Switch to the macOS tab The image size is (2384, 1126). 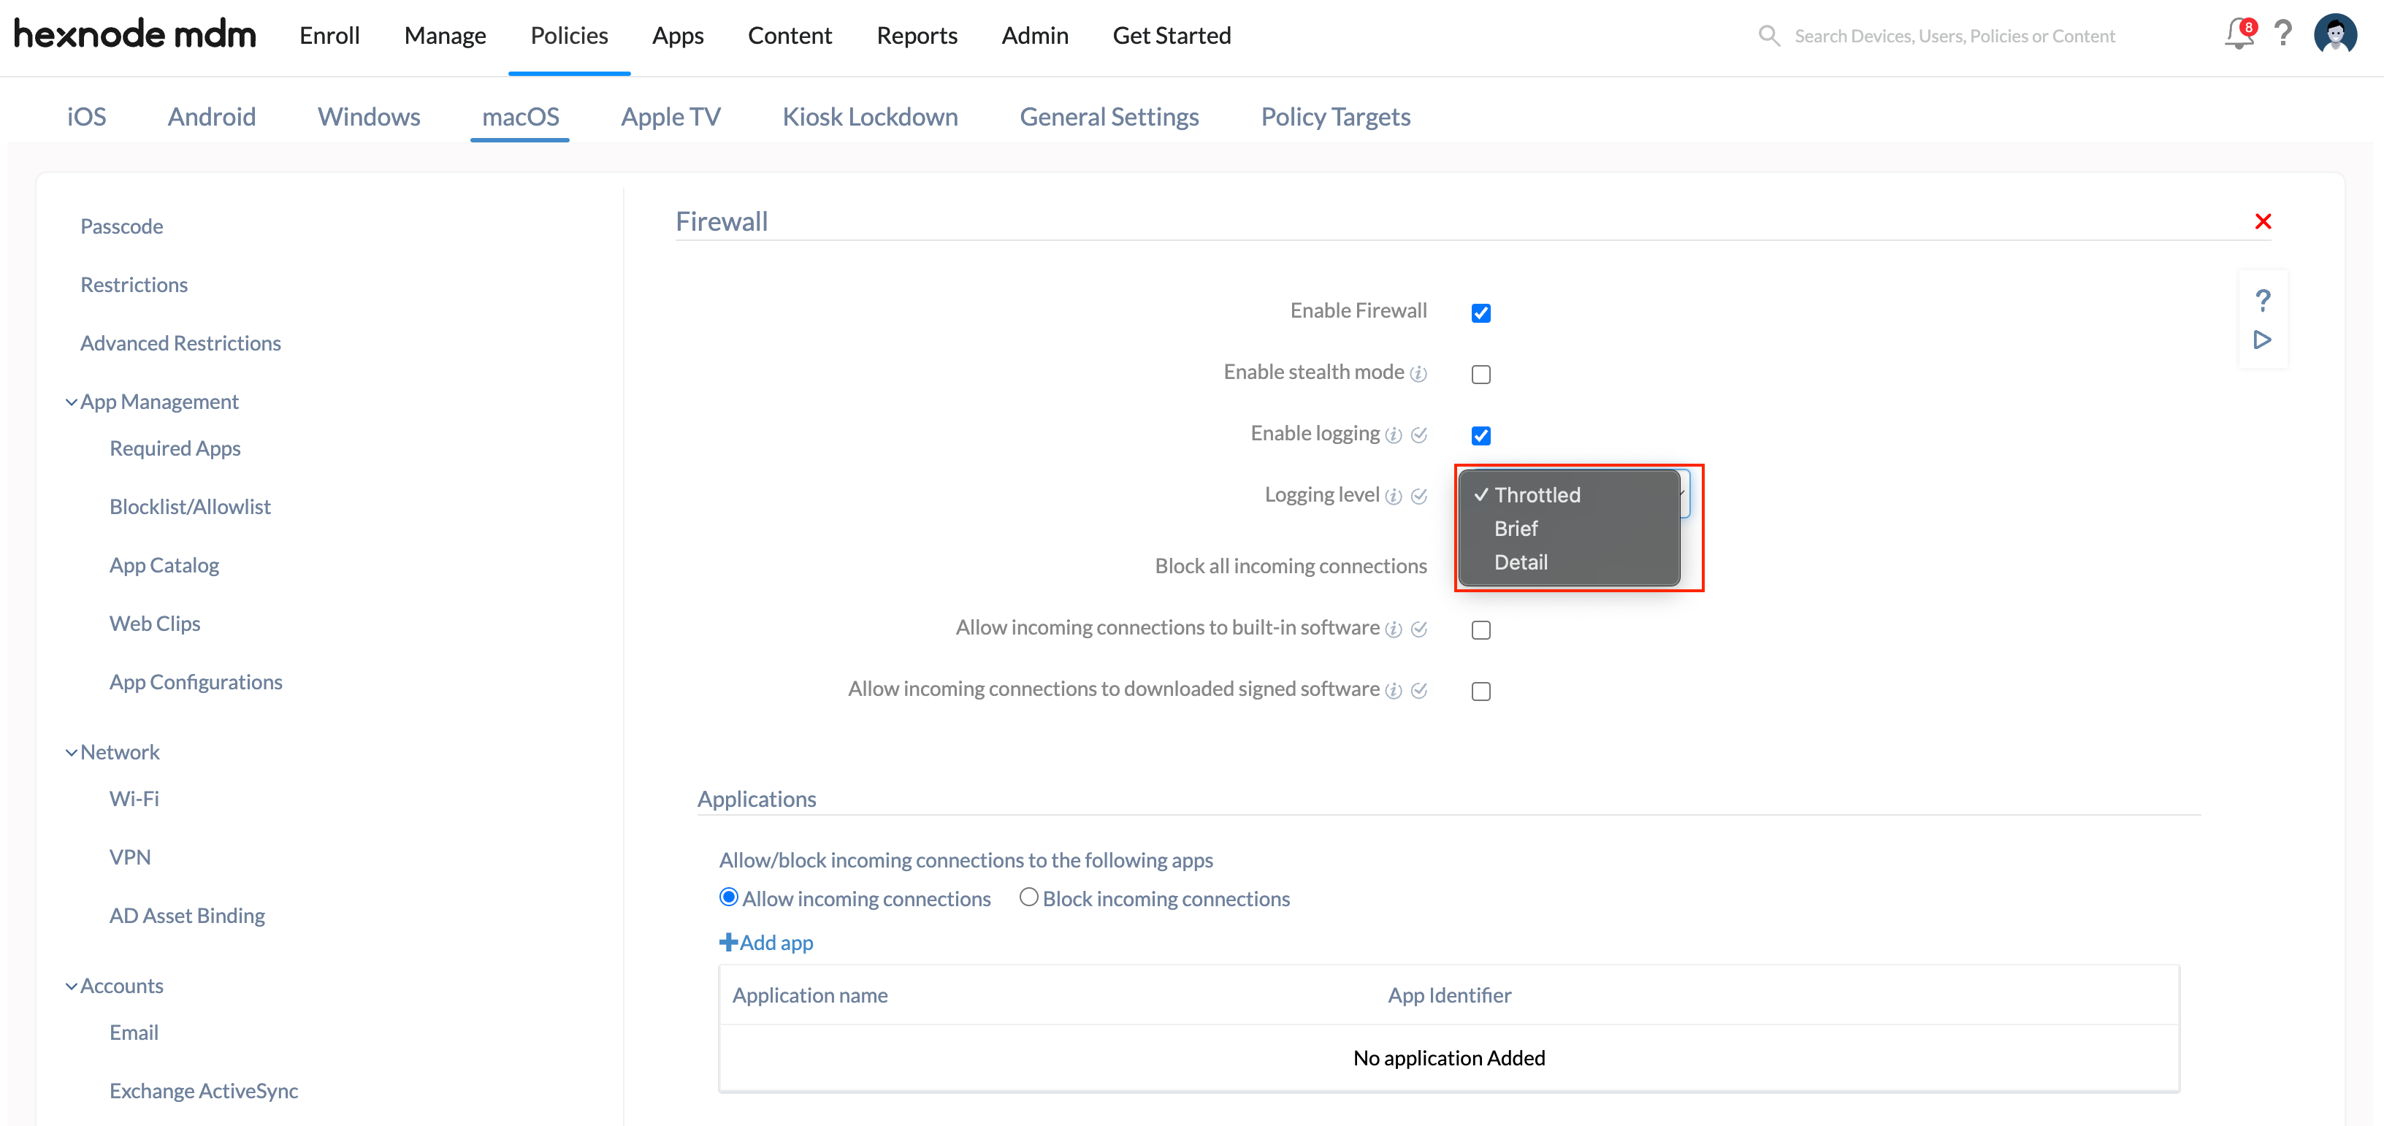[x=520, y=117]
